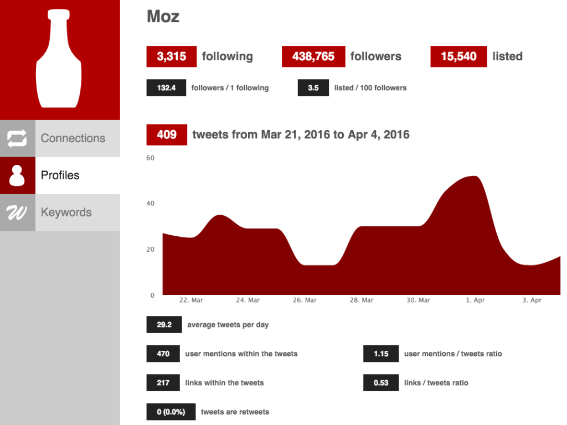Image resolution: width=567 pixels, height=425 pixels.
Task: Open the Keywords menu item
Action: click(60, 212)
